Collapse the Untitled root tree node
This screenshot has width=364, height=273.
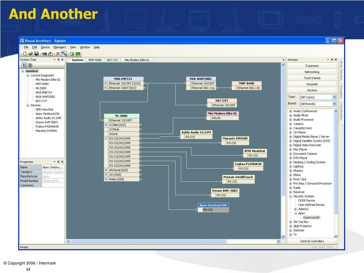[x=23, y=71]
